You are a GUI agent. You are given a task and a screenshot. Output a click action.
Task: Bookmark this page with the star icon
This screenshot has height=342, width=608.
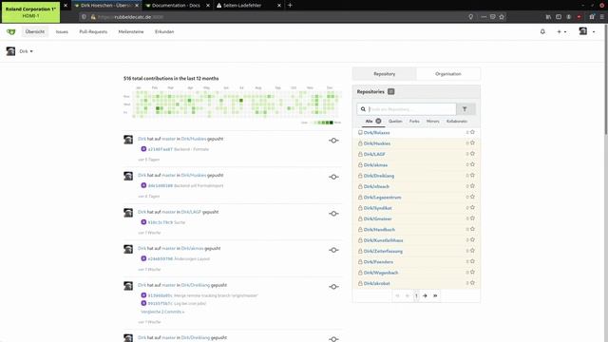click(502, 17)
